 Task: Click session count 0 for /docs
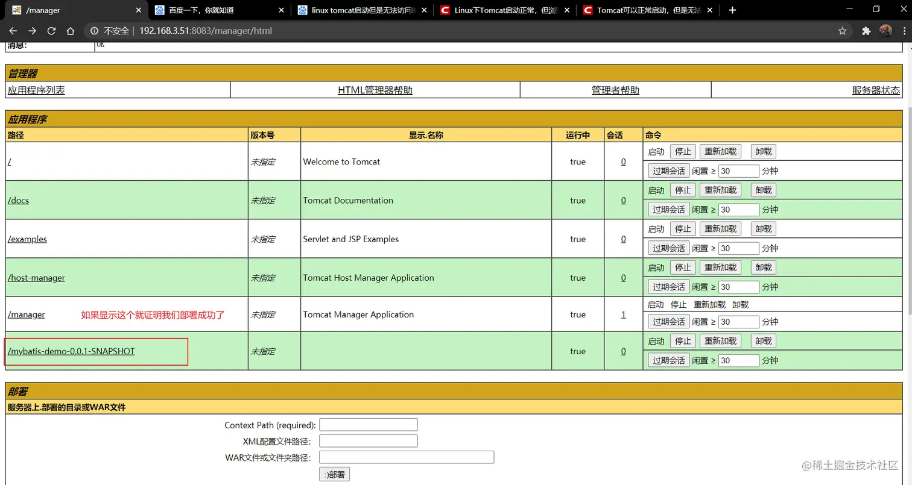click(623, 200)
